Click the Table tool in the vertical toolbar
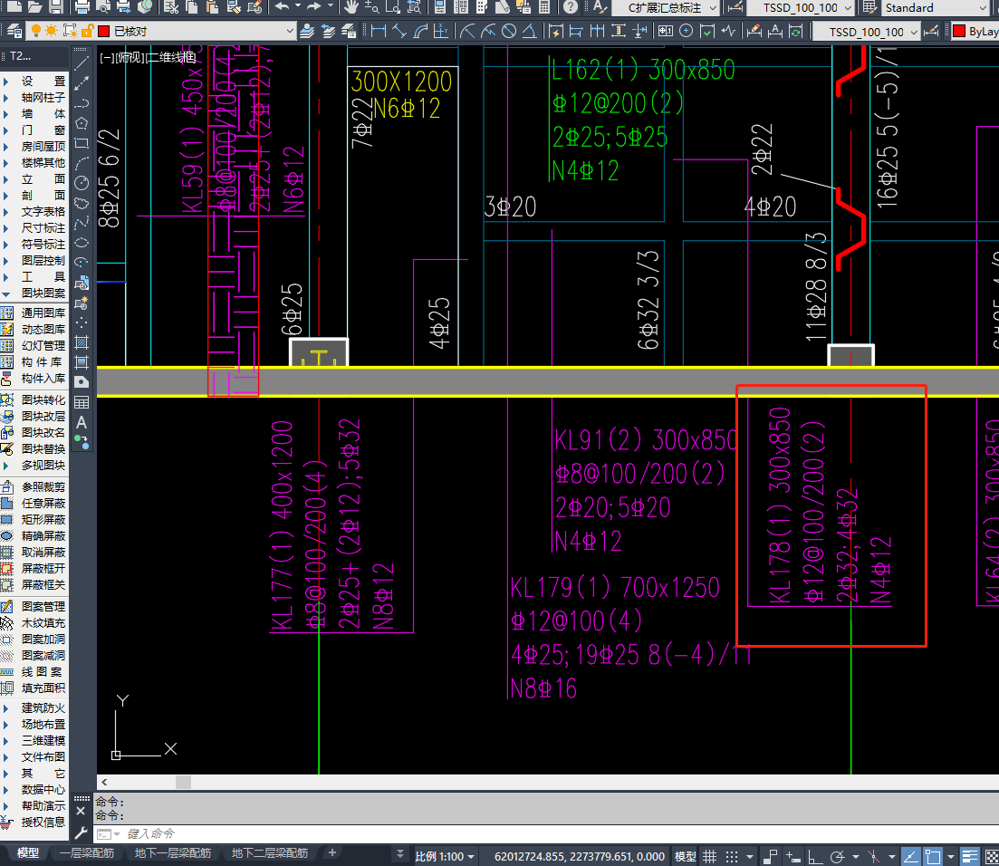Image resolution: width=999 pixels, height=866 pixels. pos(82,402)
